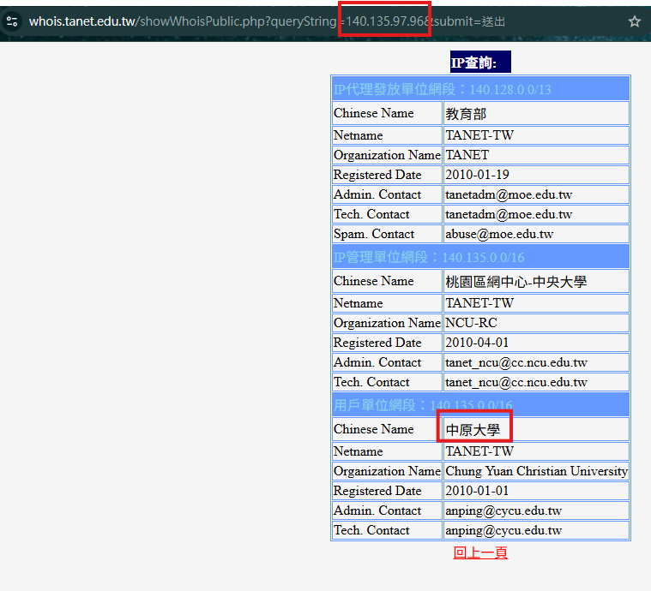This screenshot has width=651, height=591.
Task: Select the 140.128.0.0/13 section header
Action: click(x=481, y=89)
